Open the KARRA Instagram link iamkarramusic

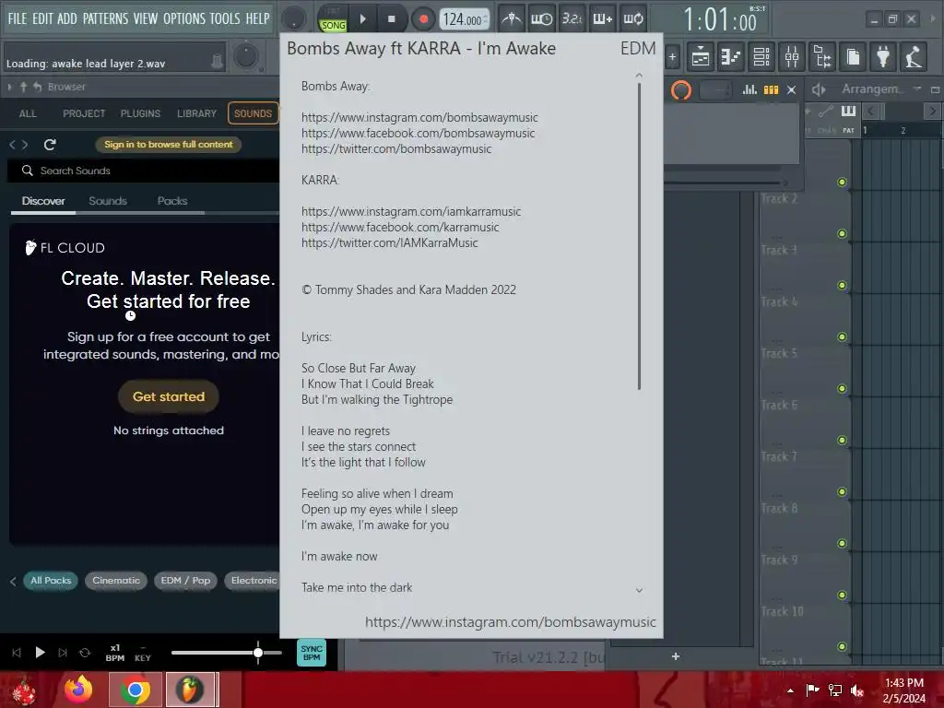pyautogui.click(x=411, y=211)
